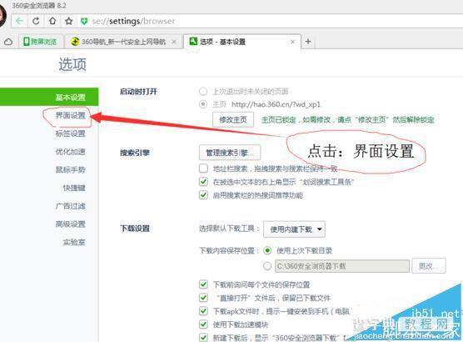Click the 选项 page heading
This screenshot has width=463, height=342.
click(72, 64)
